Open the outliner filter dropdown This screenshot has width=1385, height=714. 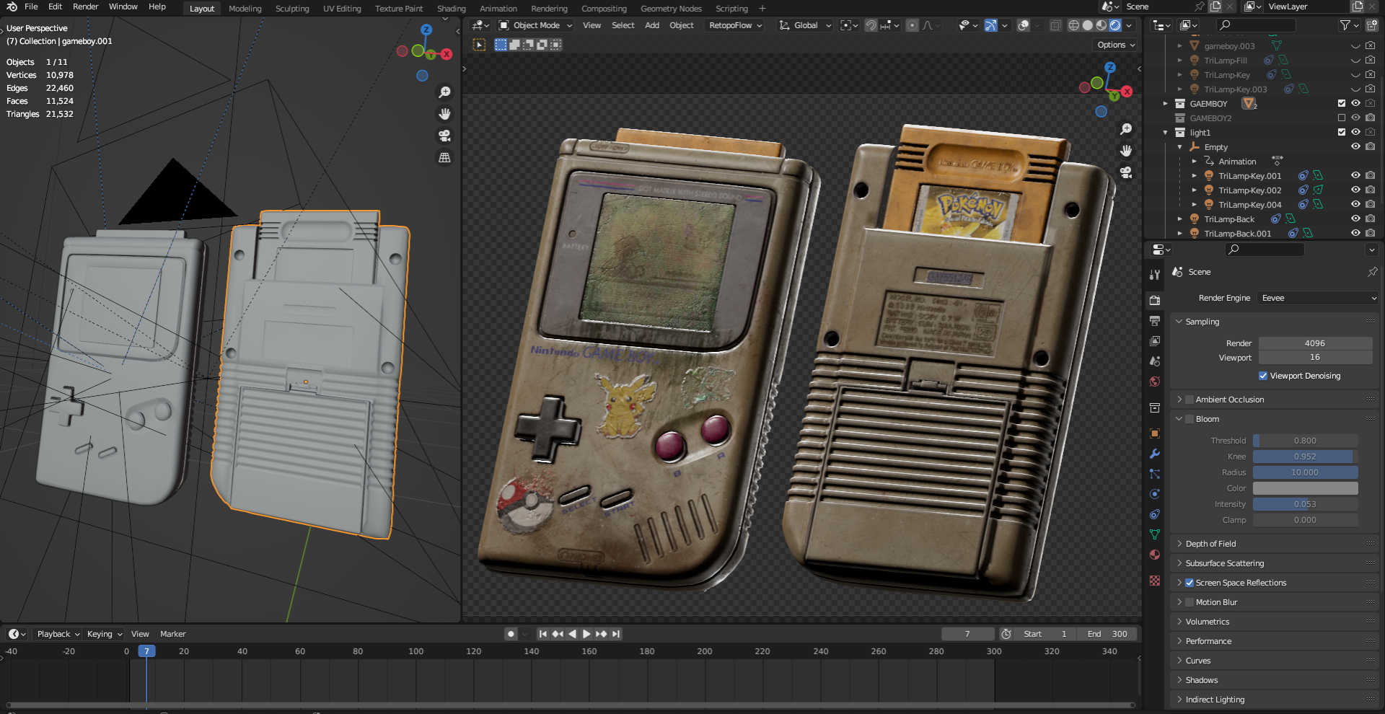coord(1348,25)
